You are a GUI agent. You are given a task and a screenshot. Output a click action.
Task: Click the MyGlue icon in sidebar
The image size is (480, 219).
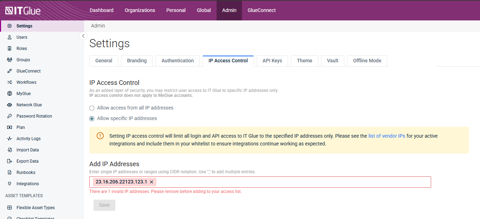pos(9,94)
